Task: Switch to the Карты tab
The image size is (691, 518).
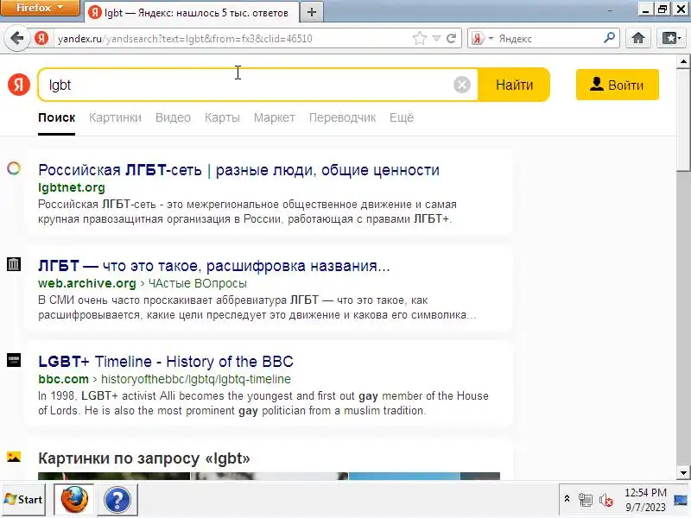Action: [222, 117]
